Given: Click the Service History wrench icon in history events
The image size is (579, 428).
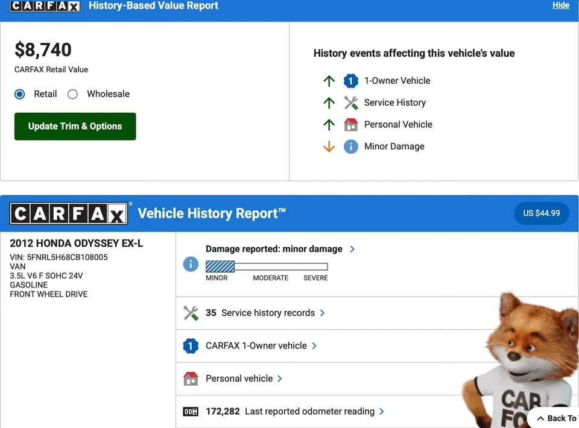Looking at the screenshot, I should 351,102.
